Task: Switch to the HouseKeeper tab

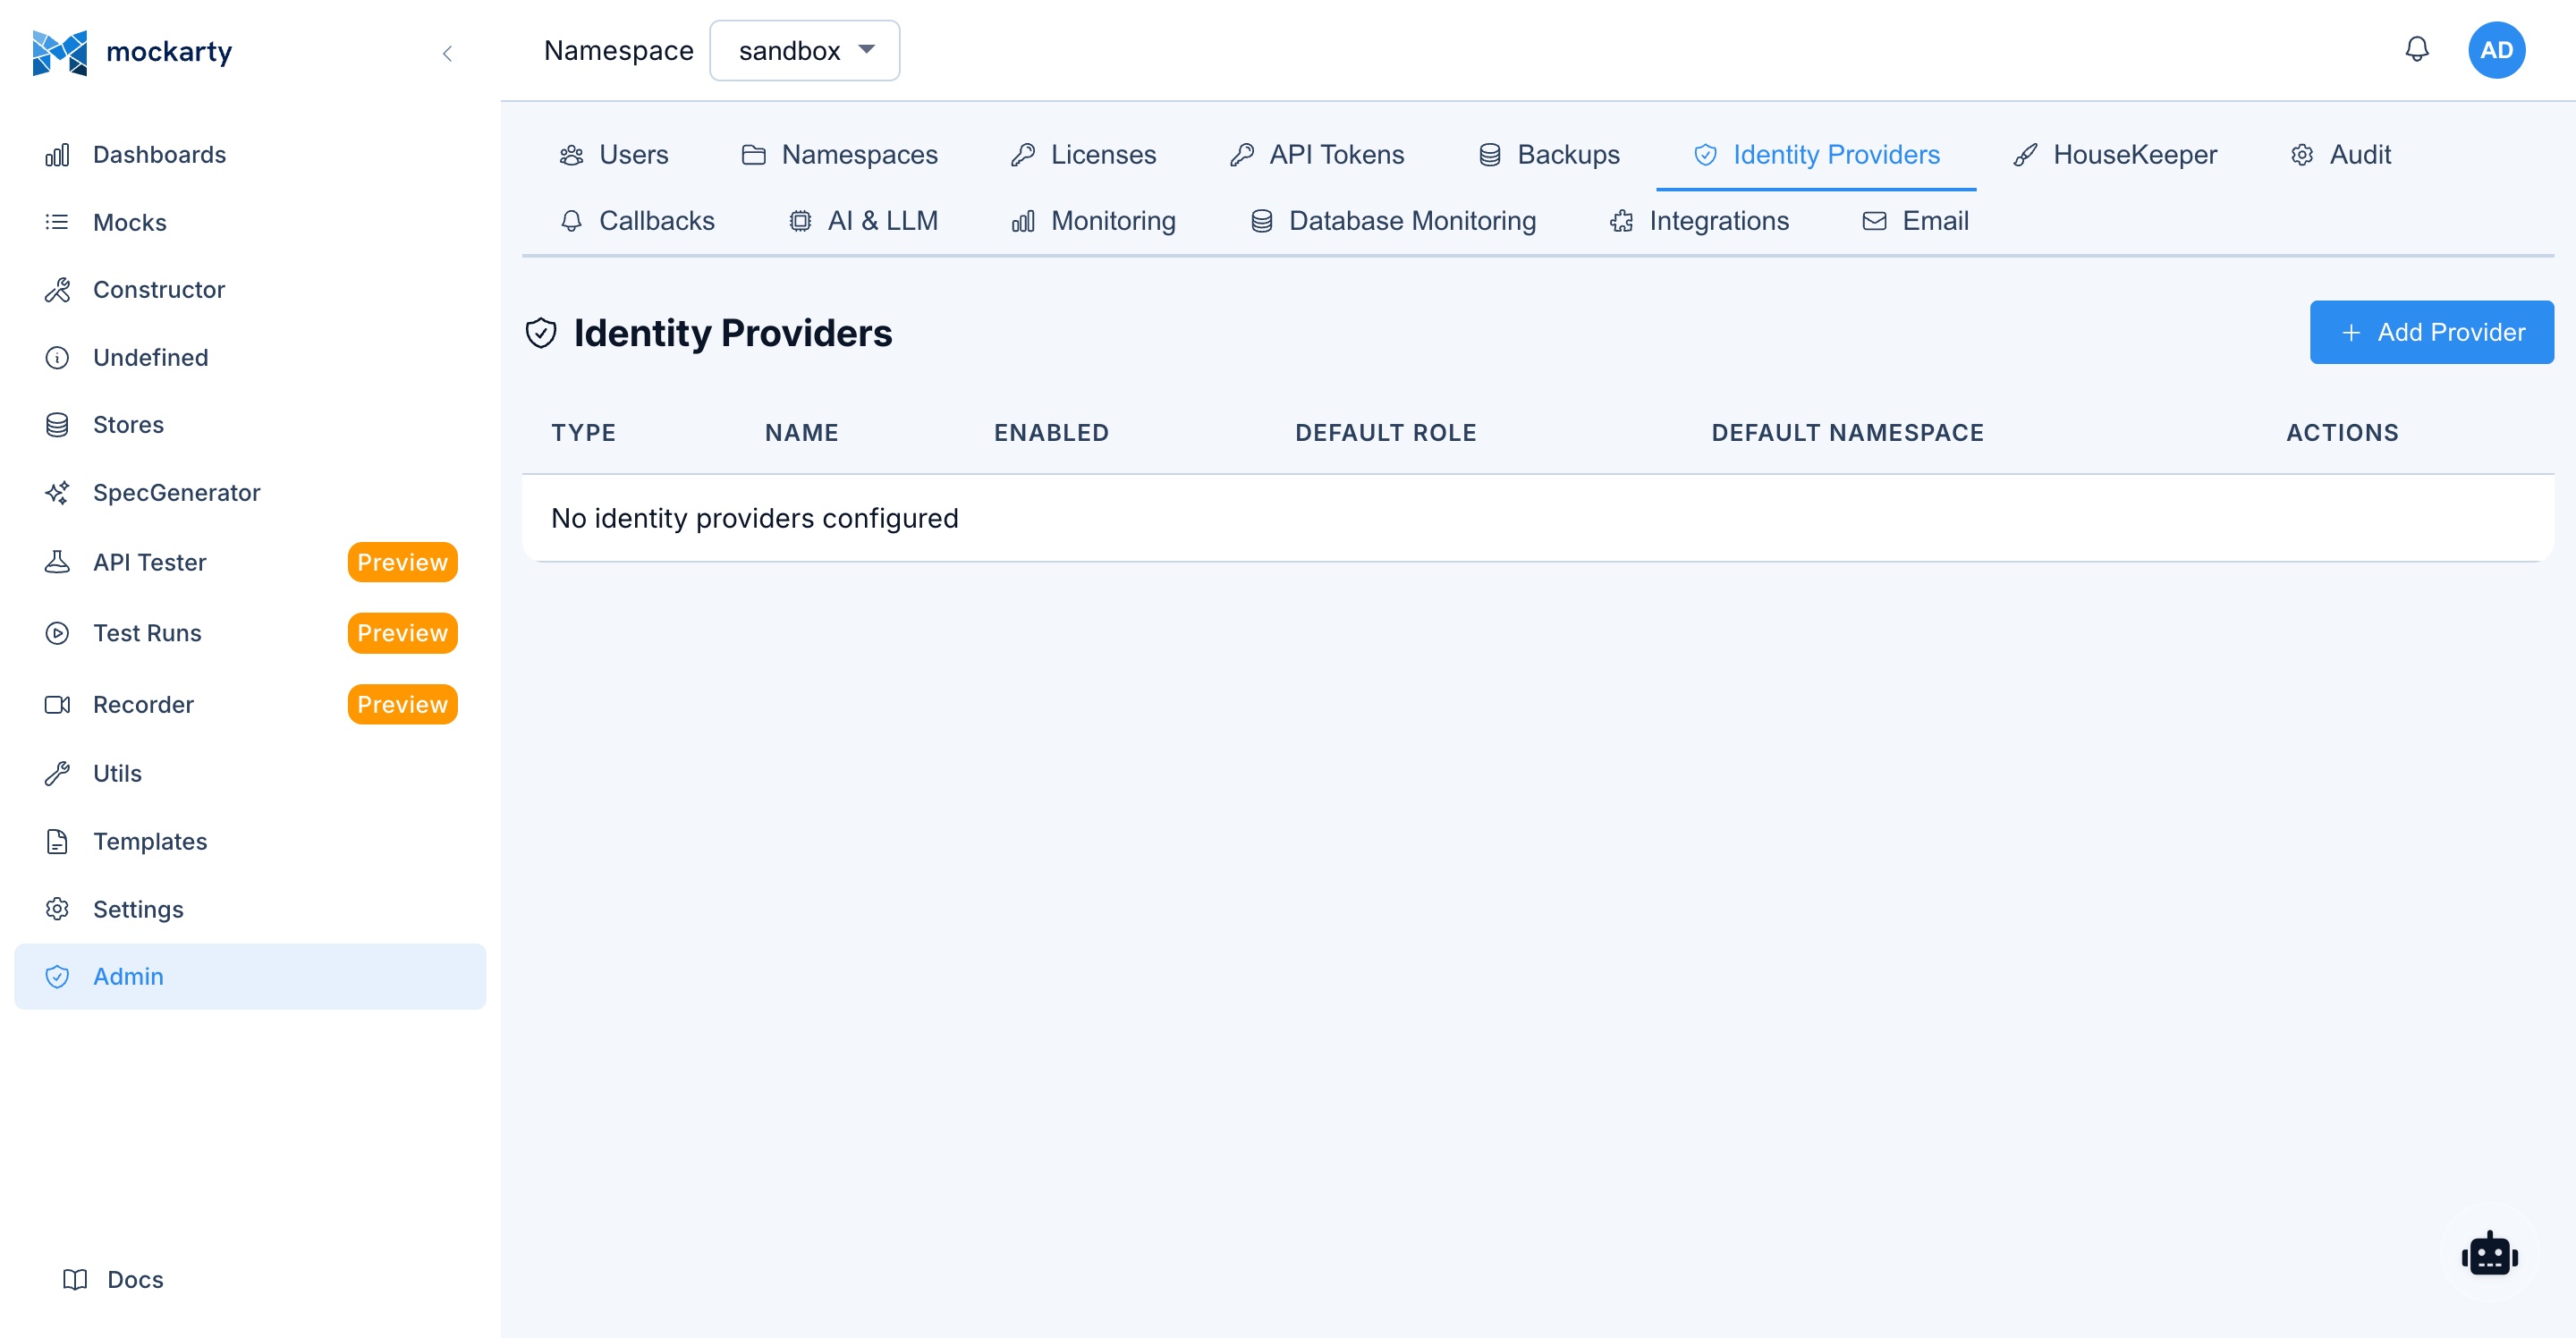Action: click(2115, 155)
